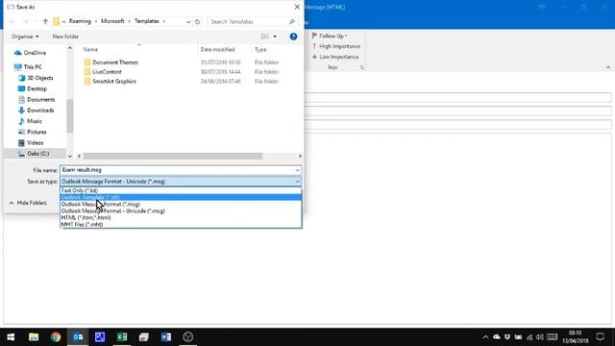Click Templates in the address path

pyautogui.click(x=147, y=21)
